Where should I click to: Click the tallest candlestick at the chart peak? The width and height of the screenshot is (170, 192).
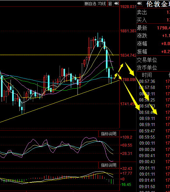click(x=98, y=40)
